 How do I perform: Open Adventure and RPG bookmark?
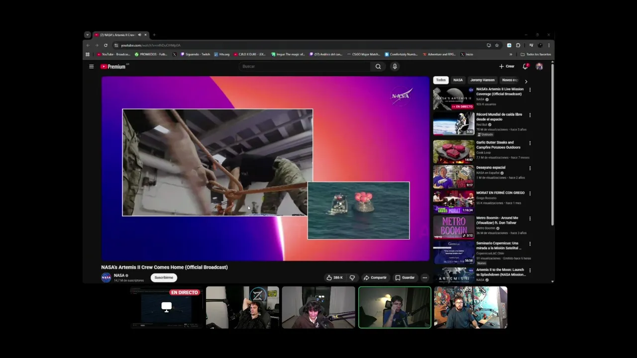click(439, 54)
